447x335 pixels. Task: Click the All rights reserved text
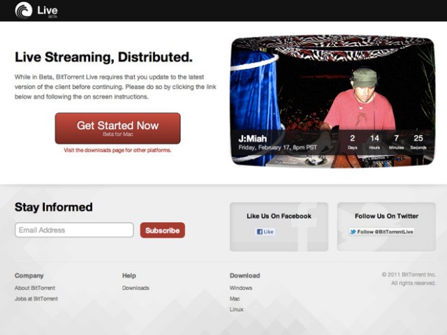[413, 283]
